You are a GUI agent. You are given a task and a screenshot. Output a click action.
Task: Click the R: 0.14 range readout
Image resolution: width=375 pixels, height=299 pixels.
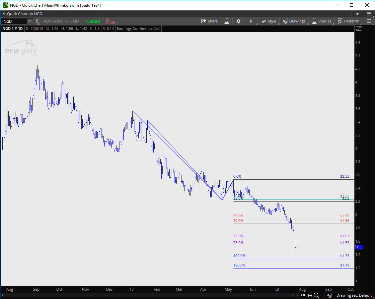pyautogui.click(x=108, y=28)
